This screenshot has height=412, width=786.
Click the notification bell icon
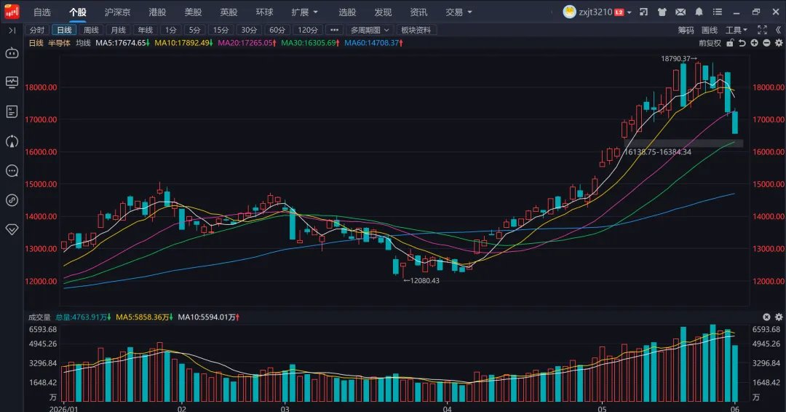[699, 12]
